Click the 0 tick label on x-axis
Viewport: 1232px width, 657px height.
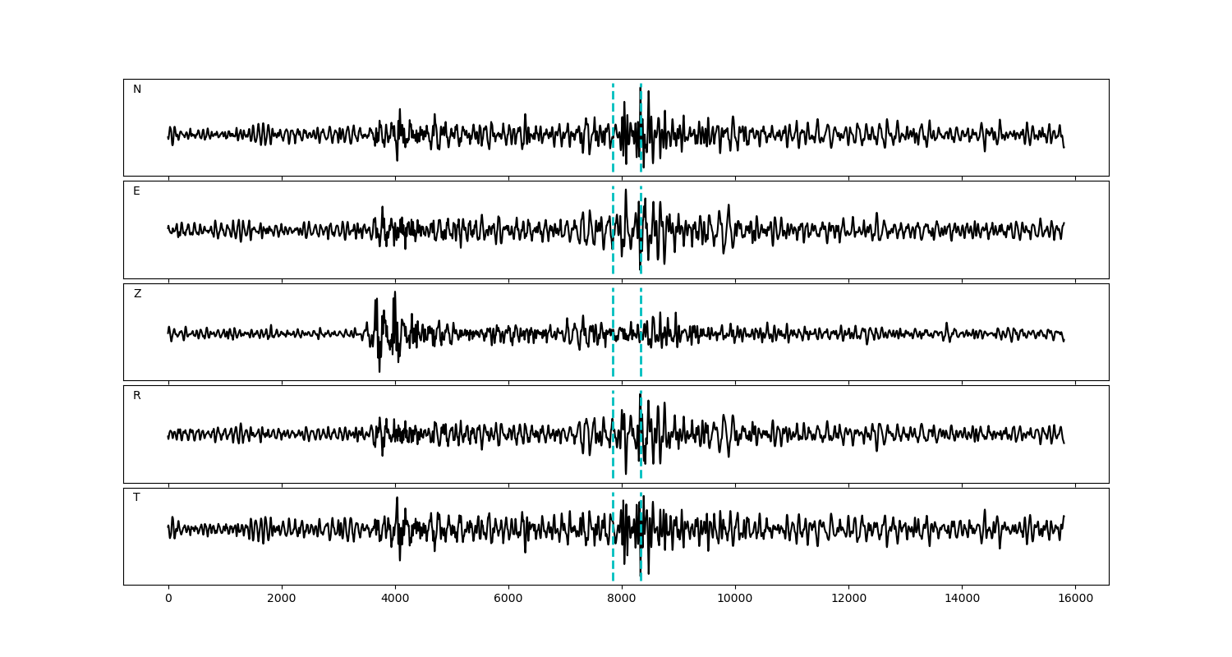[168, 600]
